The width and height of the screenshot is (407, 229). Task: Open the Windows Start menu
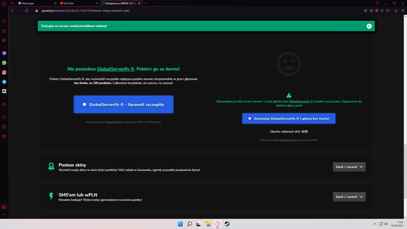(x=180, y=224)
